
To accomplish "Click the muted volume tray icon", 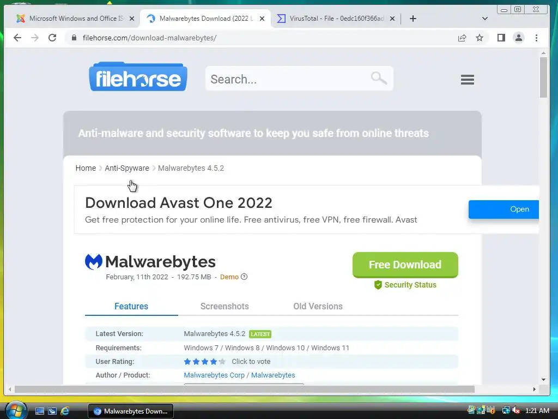I will (x=515, y=410).
